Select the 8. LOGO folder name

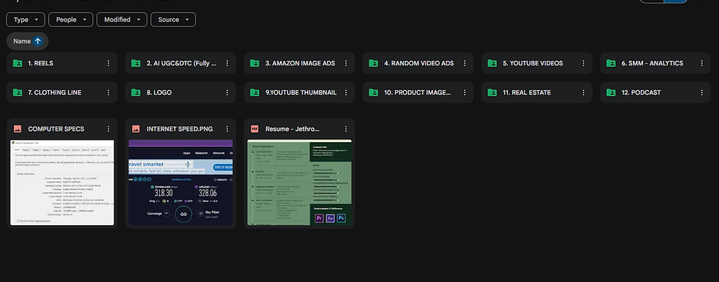(x=159, y=92)
